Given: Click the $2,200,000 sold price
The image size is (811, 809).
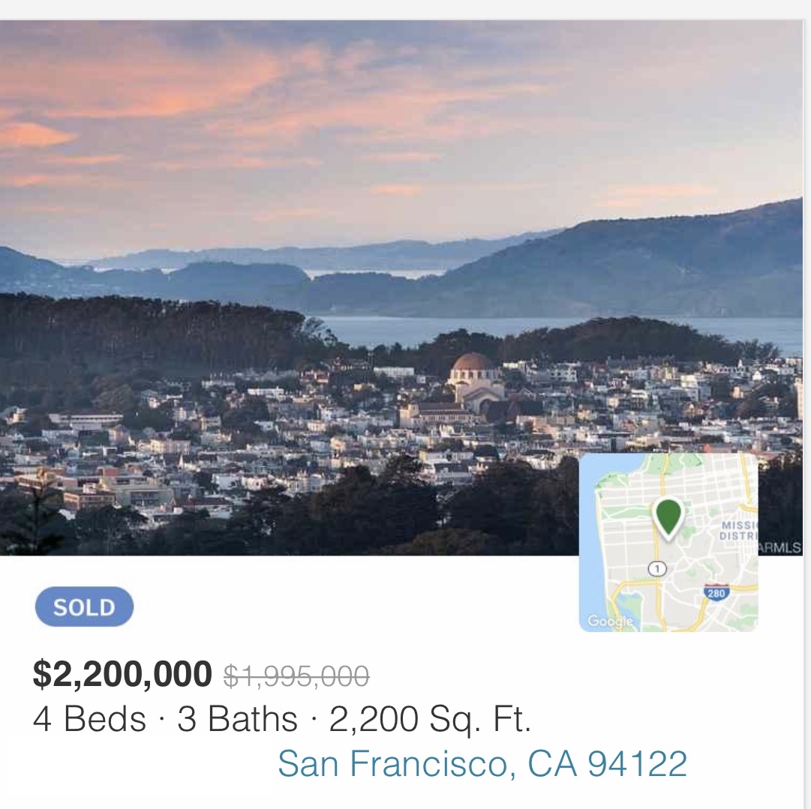Looking at the screenshot, I should 122,674.
